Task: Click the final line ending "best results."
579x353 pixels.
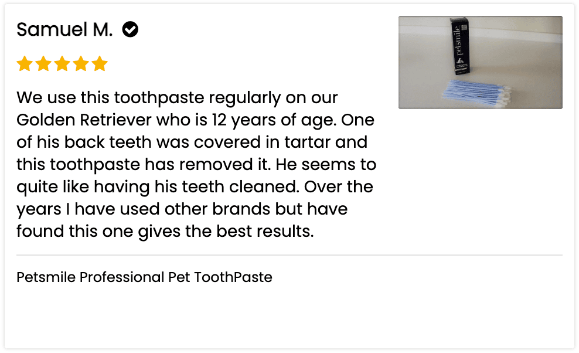Action: [165, 232]
